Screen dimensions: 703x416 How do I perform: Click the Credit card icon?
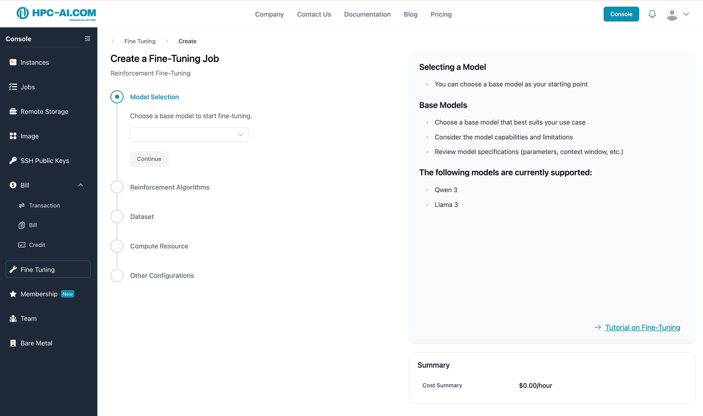tap(22, 245)
